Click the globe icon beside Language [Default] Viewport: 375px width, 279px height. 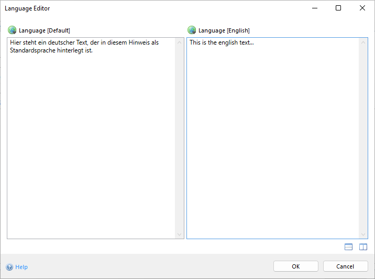(12, 30)
